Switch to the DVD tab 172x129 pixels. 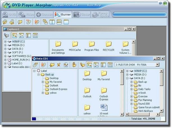(x=9, y=15)
